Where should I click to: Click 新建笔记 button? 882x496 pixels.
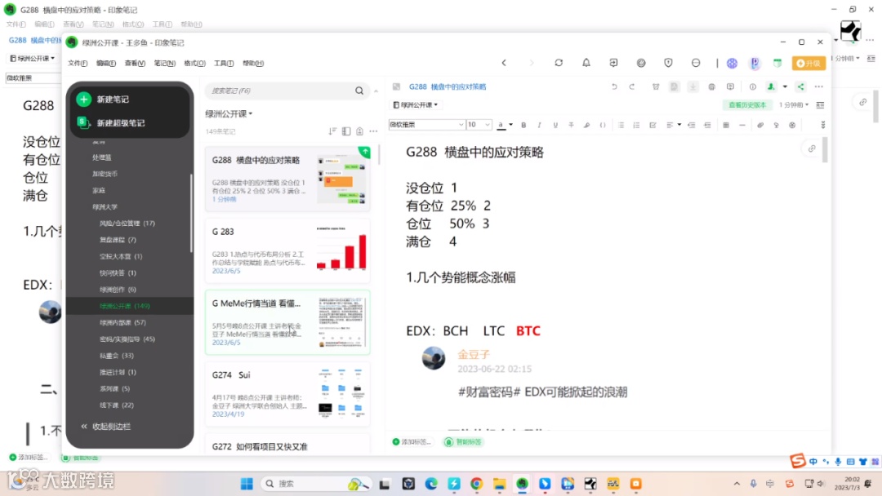pos(103,100)
